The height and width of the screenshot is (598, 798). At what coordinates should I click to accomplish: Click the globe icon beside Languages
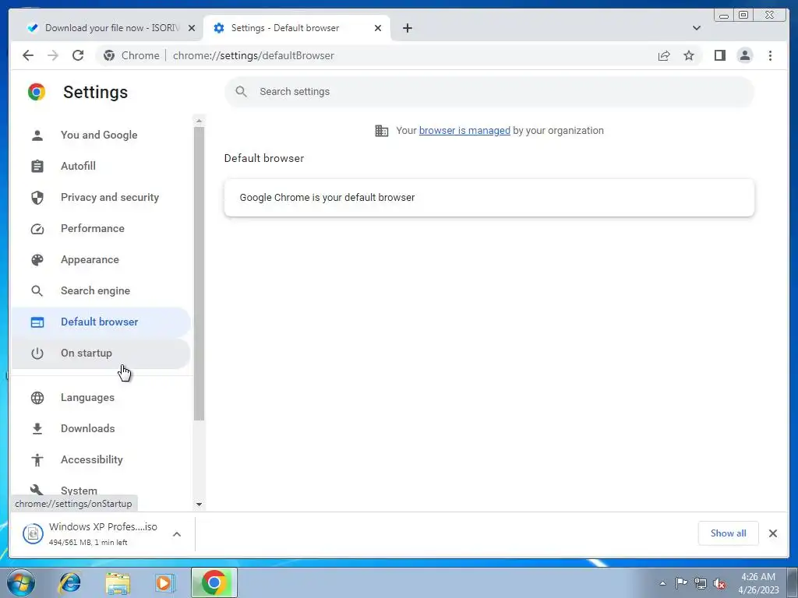click(x=37, y=398)
